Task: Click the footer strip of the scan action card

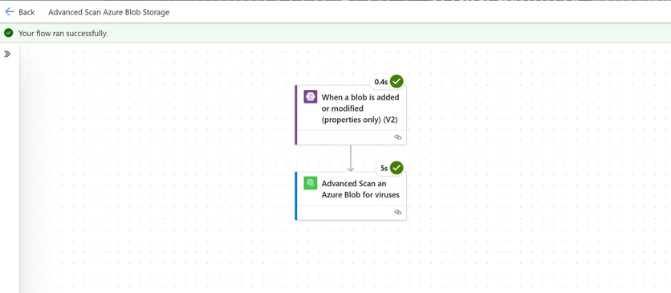Action: tap(351, 213)
